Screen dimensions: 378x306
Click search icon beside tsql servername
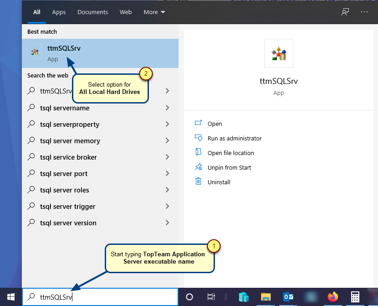(x=31, y=107)
